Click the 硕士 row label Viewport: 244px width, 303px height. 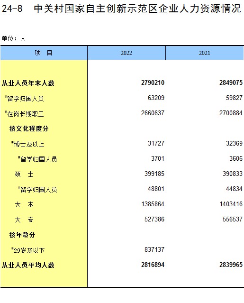tap(24, 174)
